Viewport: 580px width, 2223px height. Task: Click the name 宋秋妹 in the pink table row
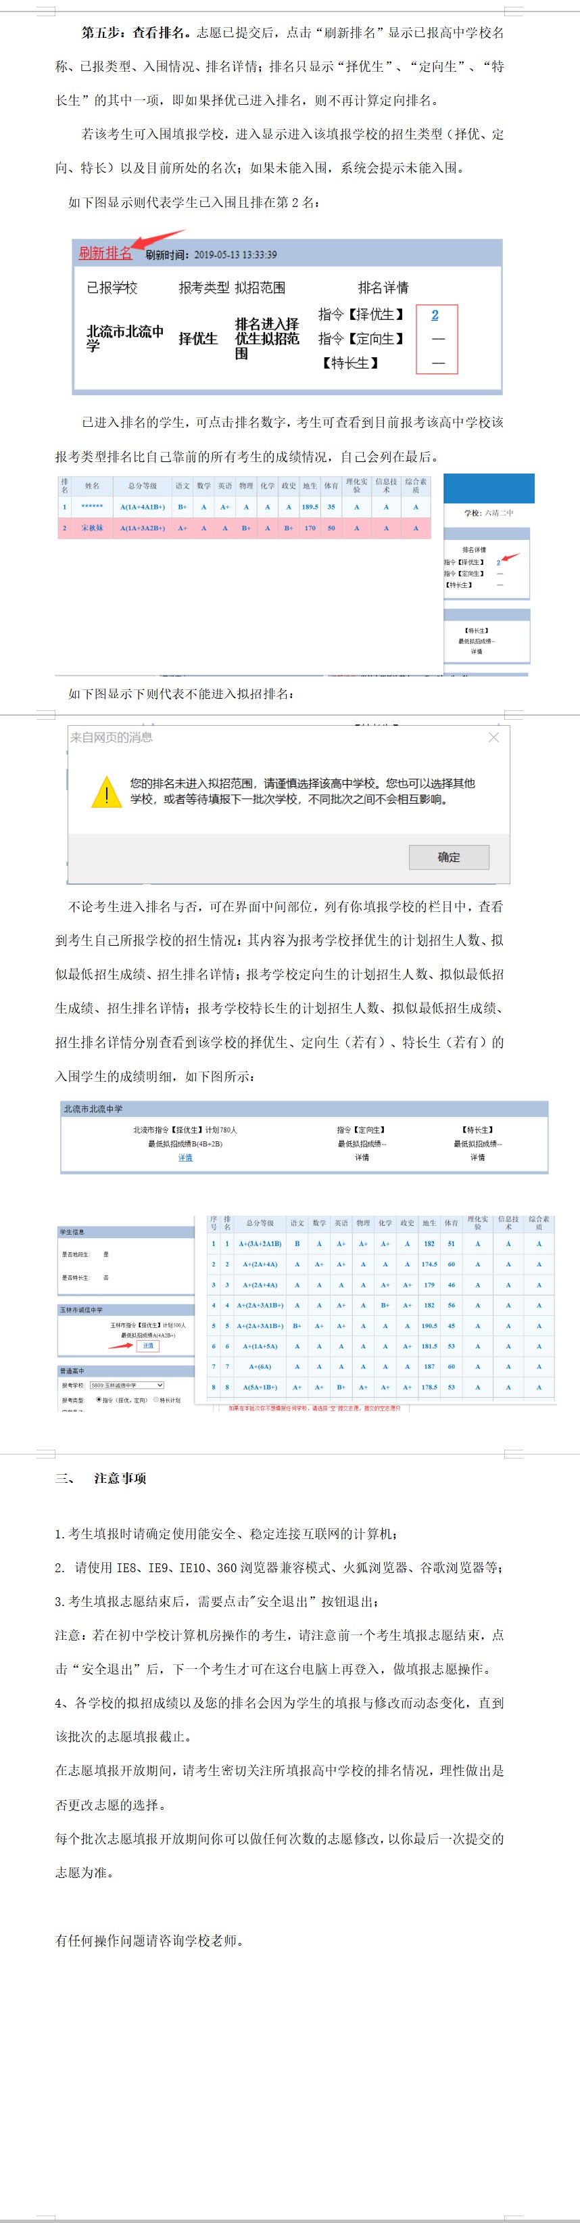92,527
